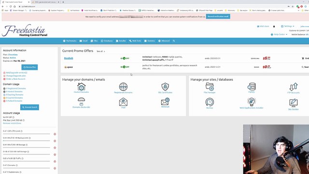309x174 pixels.
Task: Open the FTP Accounts arrows icon
Action: pos(293,87)
